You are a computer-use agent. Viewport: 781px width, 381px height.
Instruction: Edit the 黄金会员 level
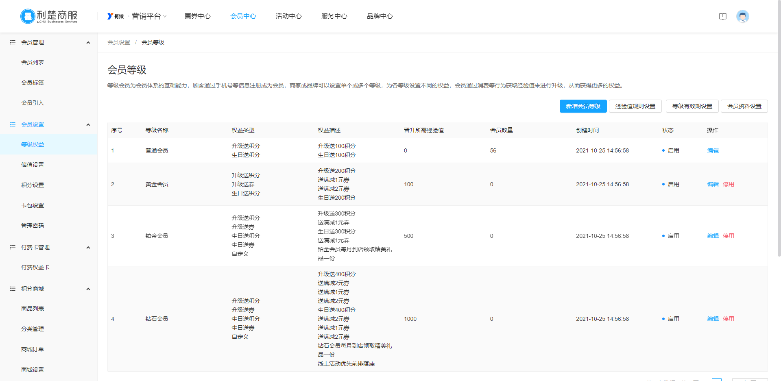(713, 184)
